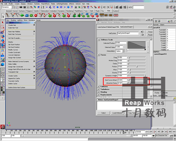Open Transplant Hair option box

click(34, 72)
